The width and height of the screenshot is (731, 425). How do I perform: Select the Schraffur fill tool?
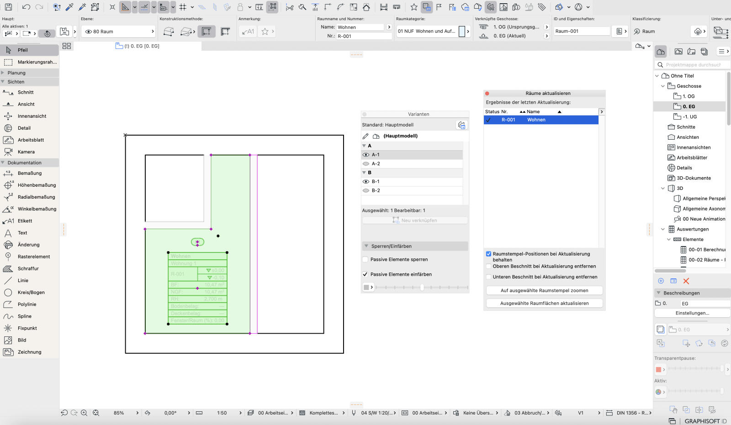click(29, 268)
